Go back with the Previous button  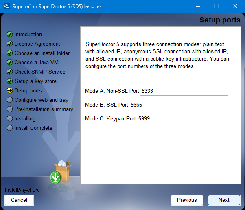click(187, 200)
